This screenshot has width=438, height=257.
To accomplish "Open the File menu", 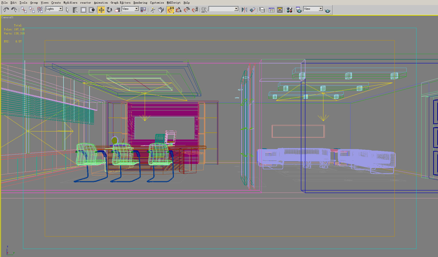I will click(5, 3).
